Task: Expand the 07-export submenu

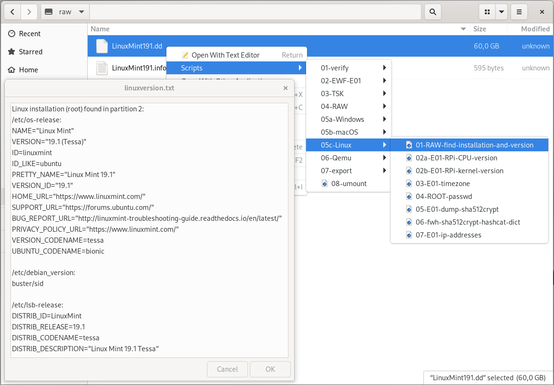Action: point(349,171)
